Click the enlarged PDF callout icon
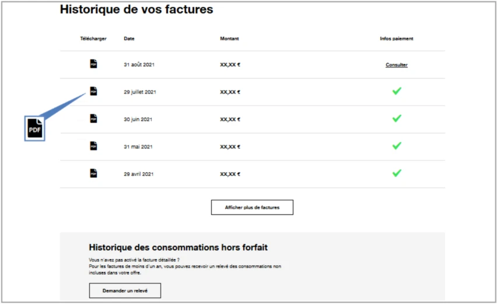 click(35, 129)
